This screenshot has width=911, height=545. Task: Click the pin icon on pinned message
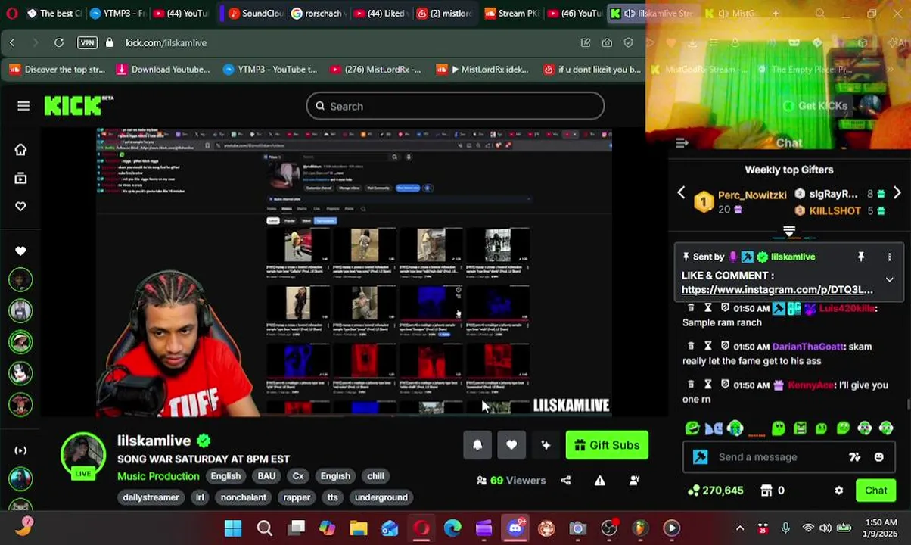[861, 257]
